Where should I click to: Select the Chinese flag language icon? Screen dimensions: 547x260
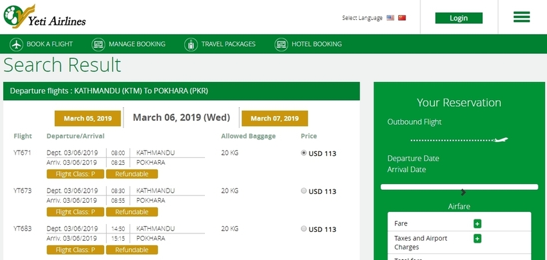(402, 18)
